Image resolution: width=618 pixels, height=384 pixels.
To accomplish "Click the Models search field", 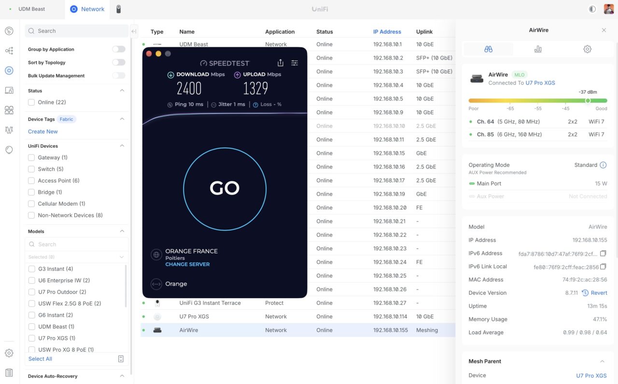I will coord(77,245).
